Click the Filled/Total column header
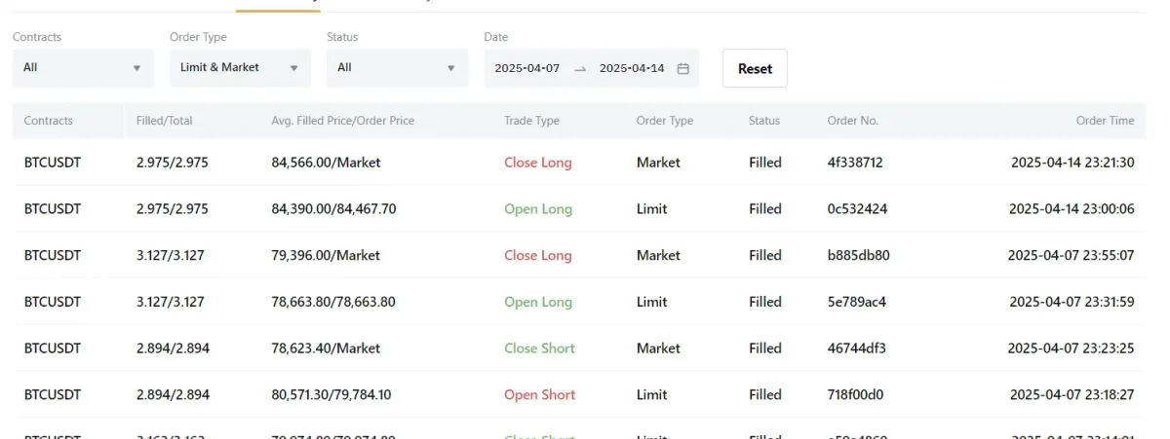1170x439 pixels. [x=165, y=121]
